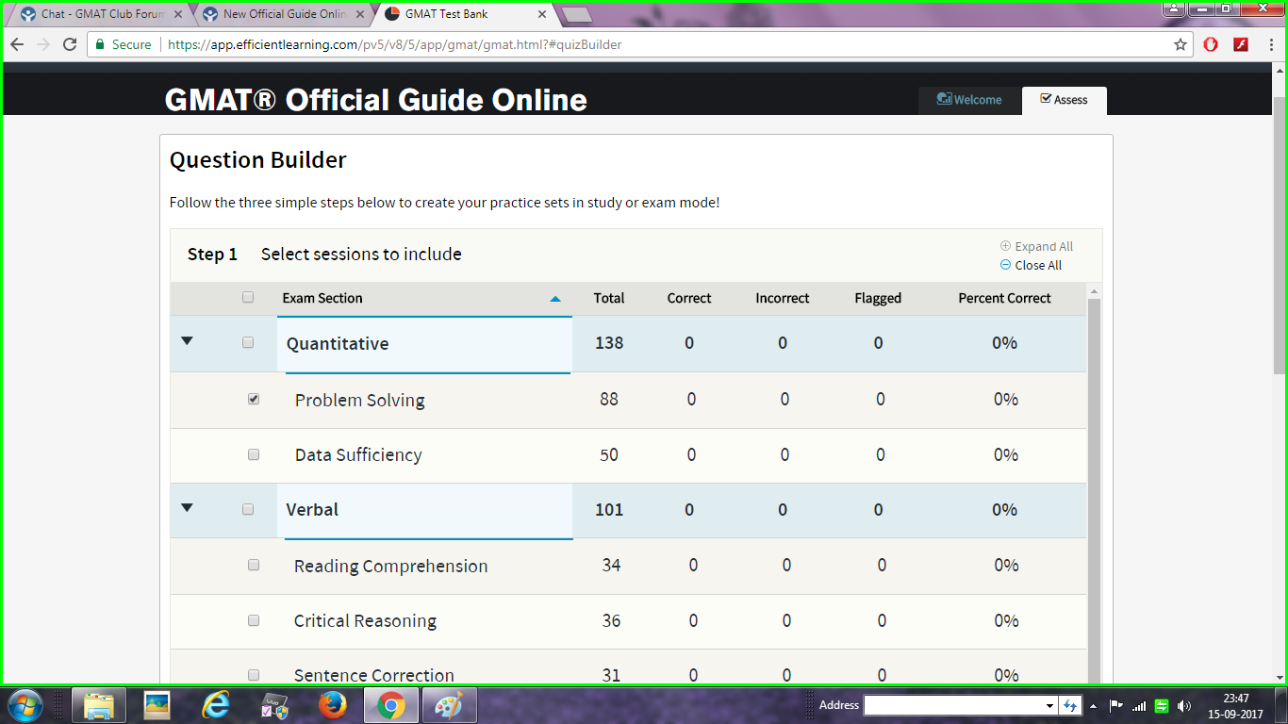Open the picture viewer taskbar icon
The width and height of the screenshot is (1288, 724).
pyautogui.click(x=157, y=705)
